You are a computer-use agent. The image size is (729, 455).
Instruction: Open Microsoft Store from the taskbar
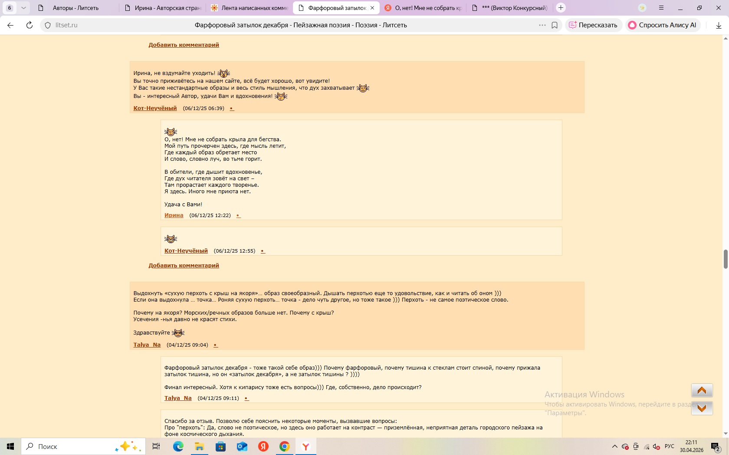point(220,446)
